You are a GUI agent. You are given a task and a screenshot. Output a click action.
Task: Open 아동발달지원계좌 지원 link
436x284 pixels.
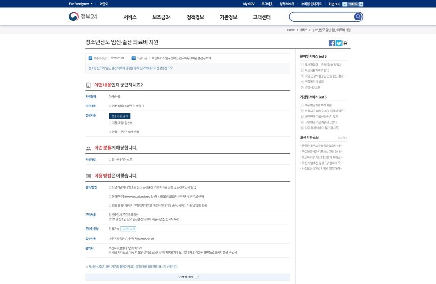318,105
